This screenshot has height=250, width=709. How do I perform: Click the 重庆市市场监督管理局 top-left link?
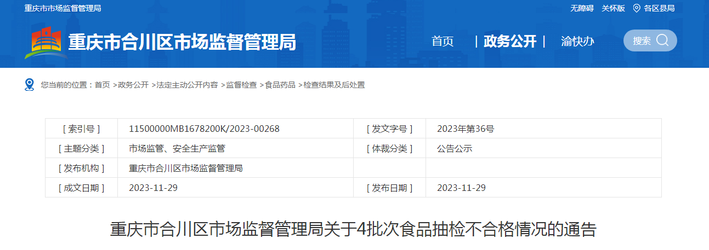click(x=63, y=8)
